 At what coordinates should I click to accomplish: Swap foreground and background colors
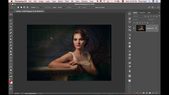coord(12,79)
